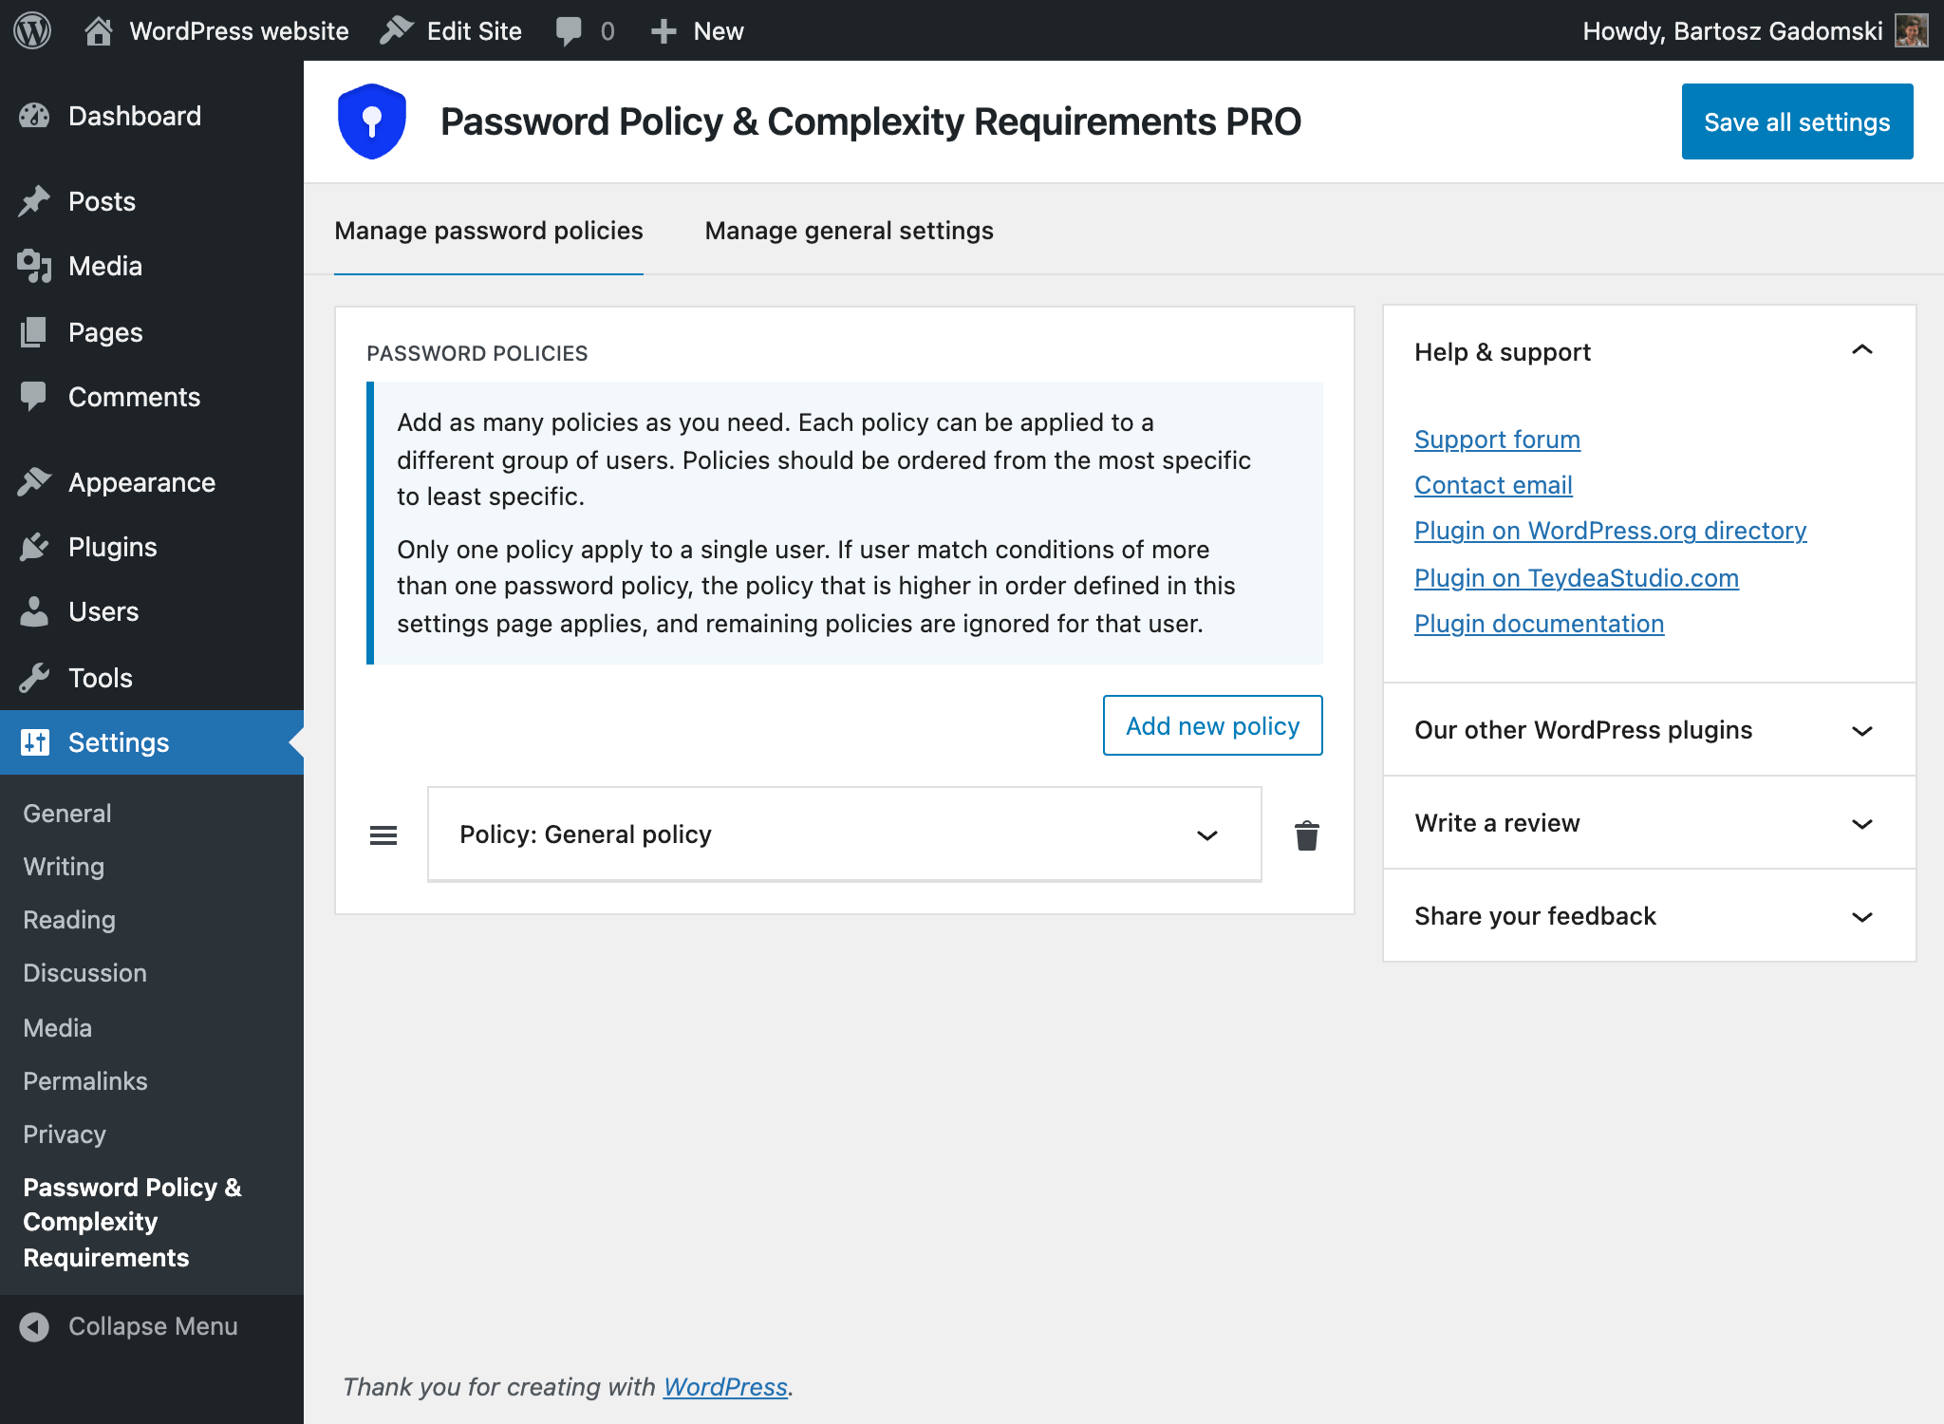Click the Plugins plug icon
The height and width of the screenshot is (1424, 1944).
(x=34, y=547)
